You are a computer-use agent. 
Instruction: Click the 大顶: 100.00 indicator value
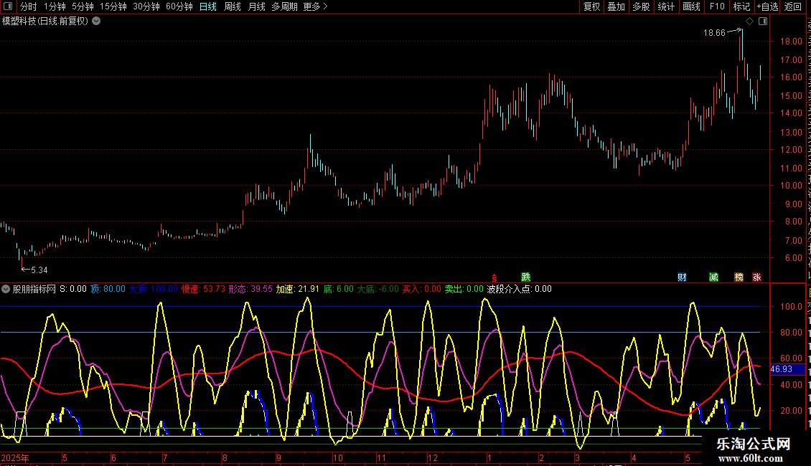coord(153,290)
